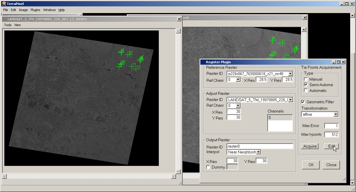Image resolution: width=356 pixels, height=192 pixels.
Task: Maximize the Register Plugin dialog
Action: [339, 62]
